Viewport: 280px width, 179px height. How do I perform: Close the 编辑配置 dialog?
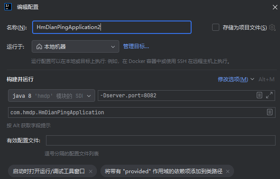click(275, 7)
